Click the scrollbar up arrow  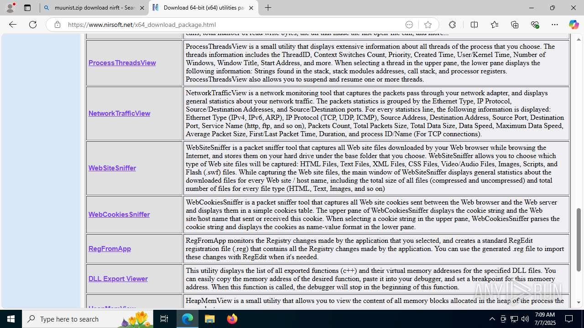click(x=579, y=40)
